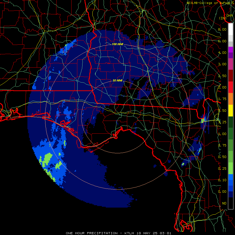235x235 pixels.
Task: Click the white 8.00 inch legend swatch
Action: (x=231, y=29)
